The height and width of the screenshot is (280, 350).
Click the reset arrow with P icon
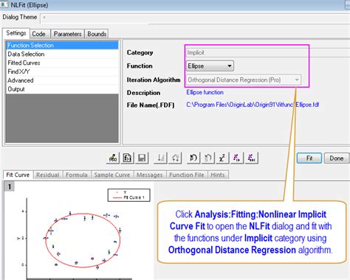[193, 158]
